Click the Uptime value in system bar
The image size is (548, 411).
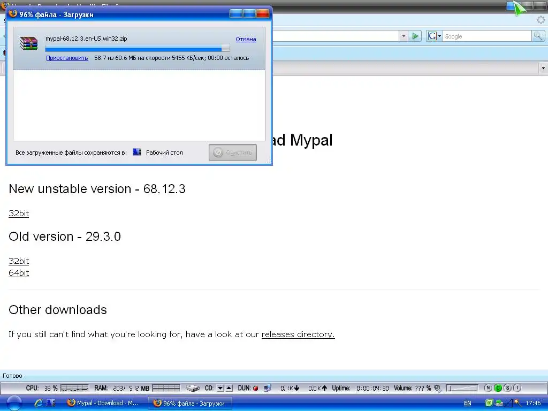[x=372, y=389]
